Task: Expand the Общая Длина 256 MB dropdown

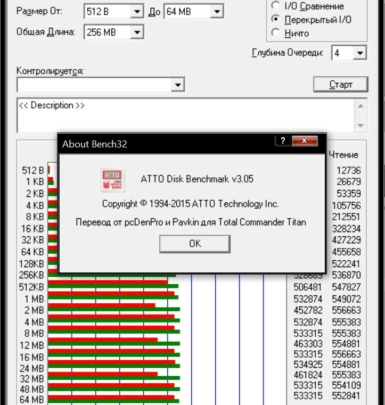Action: point(137,32)
